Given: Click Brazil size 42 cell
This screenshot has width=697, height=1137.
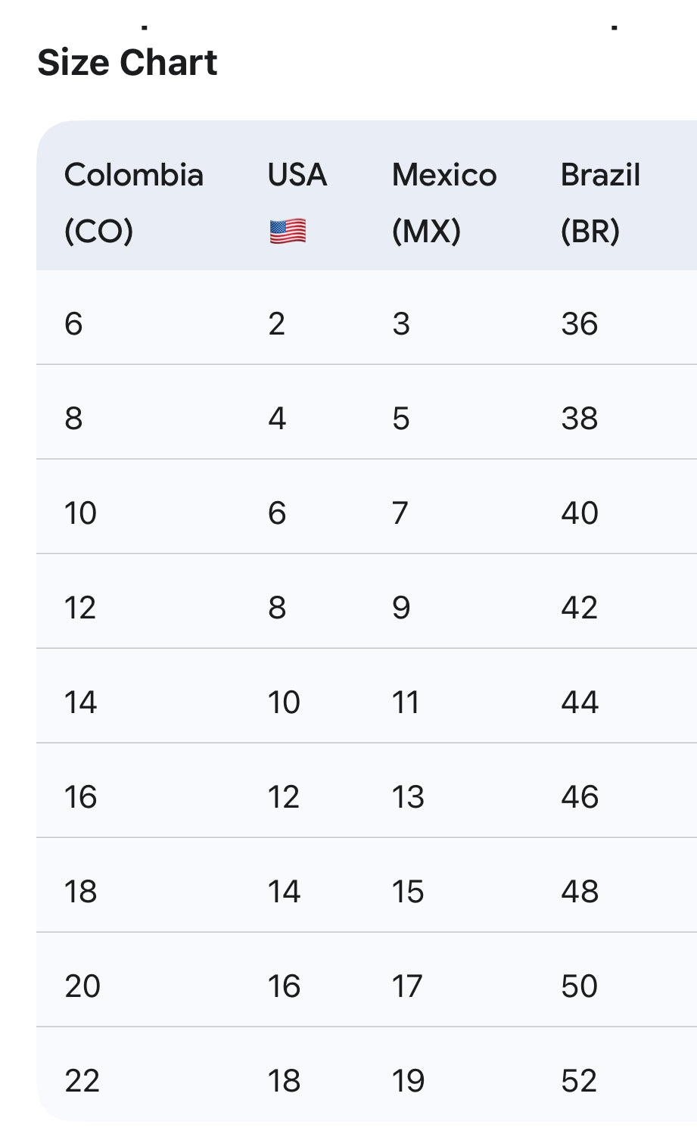Looking at the screenshot, I should pos(580,608).
